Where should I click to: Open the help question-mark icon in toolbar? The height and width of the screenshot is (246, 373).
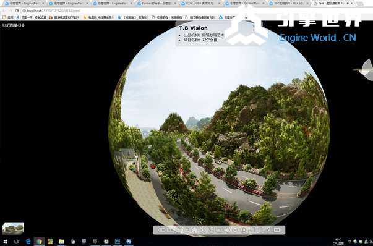(x=269, y=230)
